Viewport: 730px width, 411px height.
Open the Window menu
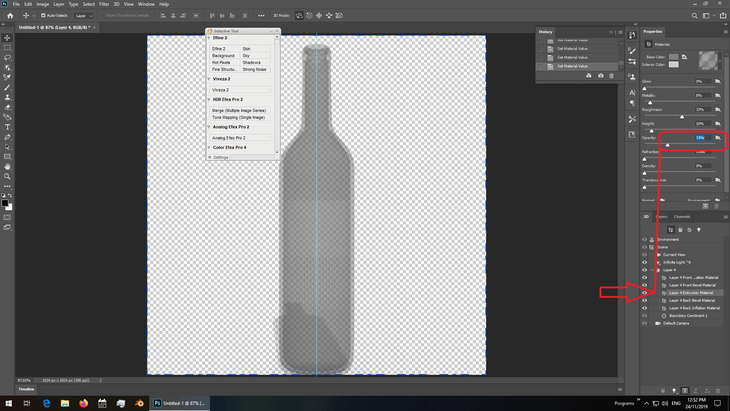(146, 4)
